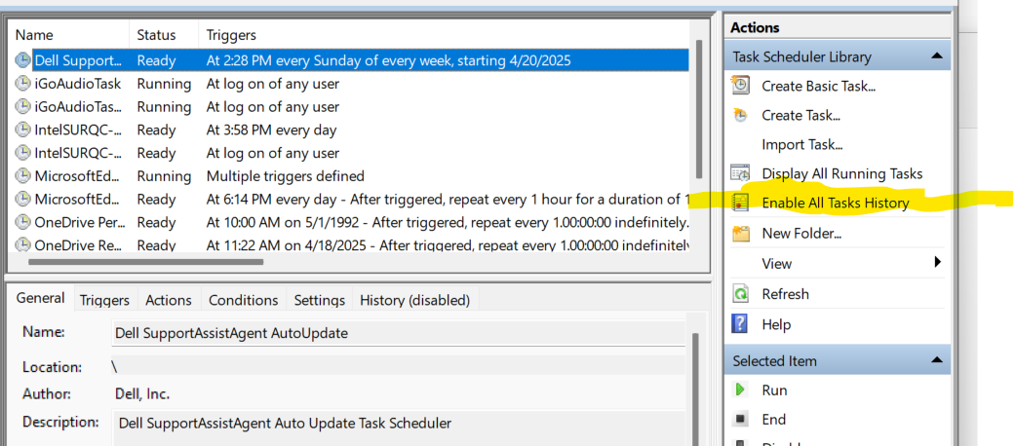Screen dimensions: 1015x446
Task: Click the Help question mark icon
Action: click(740, 324)
